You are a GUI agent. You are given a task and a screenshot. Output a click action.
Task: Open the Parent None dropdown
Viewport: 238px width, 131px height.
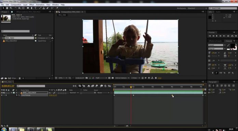[103, 93]
